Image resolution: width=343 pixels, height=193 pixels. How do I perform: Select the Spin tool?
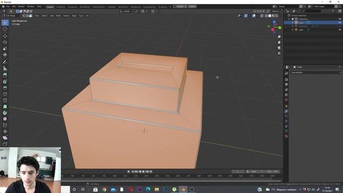pos(5,113)
